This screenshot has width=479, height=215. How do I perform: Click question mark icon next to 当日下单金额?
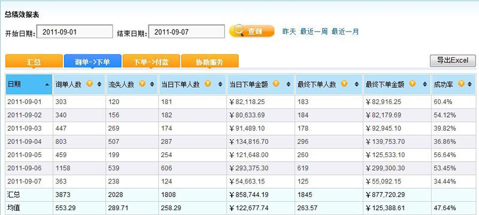click(x=276, y=84)
